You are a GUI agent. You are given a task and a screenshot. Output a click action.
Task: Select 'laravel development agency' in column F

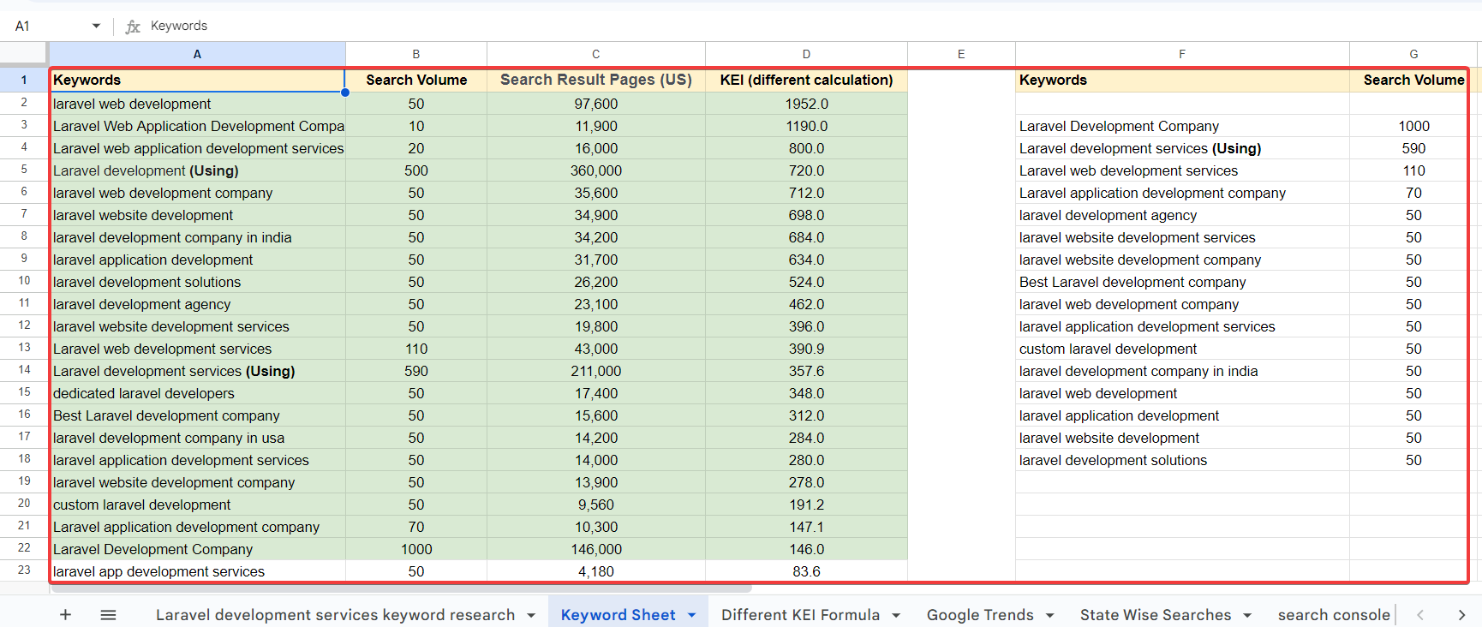tap(1182, 215)
